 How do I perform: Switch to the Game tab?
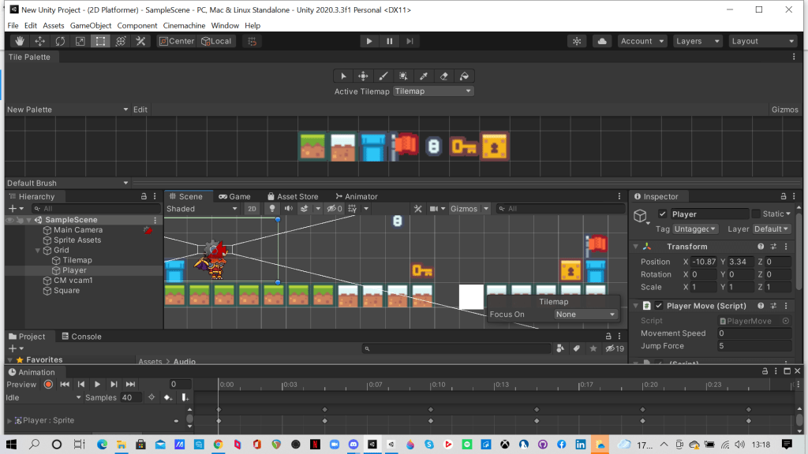235,196
